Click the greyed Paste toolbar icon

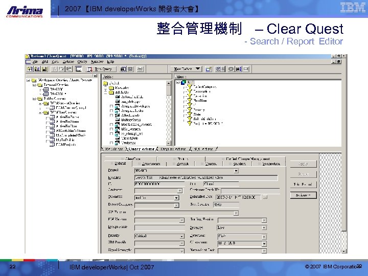pyautogui.click(x=69, y=69)
